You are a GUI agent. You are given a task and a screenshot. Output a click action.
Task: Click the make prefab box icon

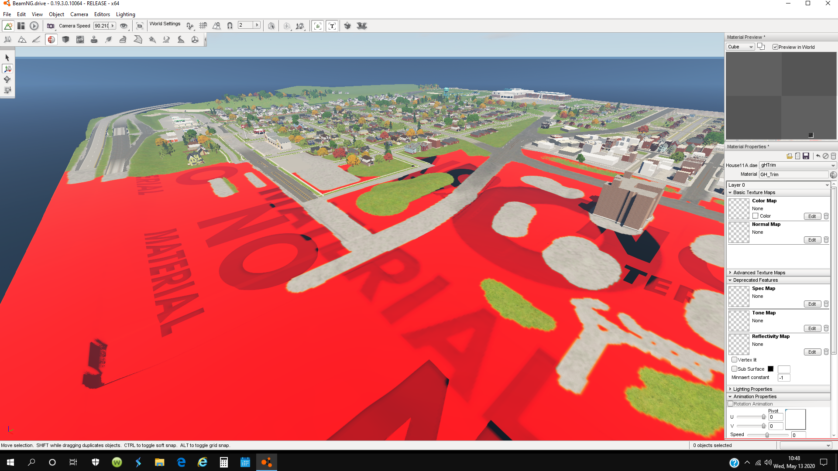coord(347,26)
